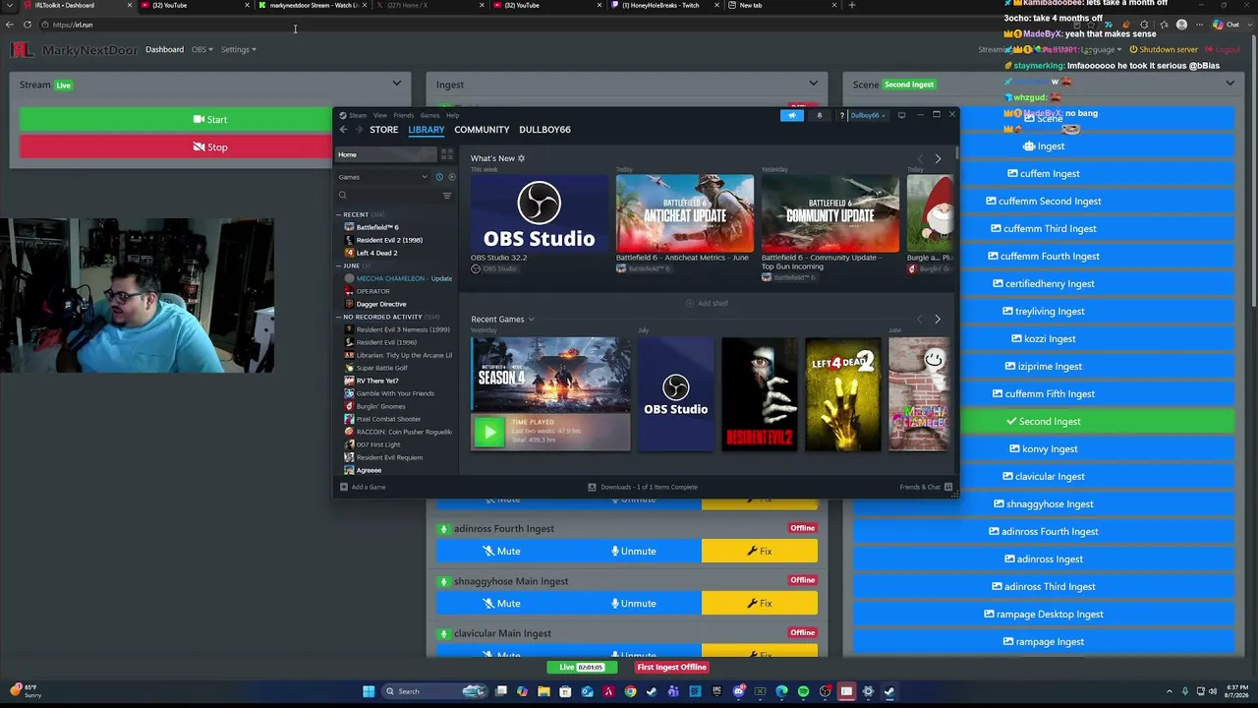This screenshot has height=708, width=1258.
Task: Switch Steam library to grid collections view
Action: tap(447, 154)
